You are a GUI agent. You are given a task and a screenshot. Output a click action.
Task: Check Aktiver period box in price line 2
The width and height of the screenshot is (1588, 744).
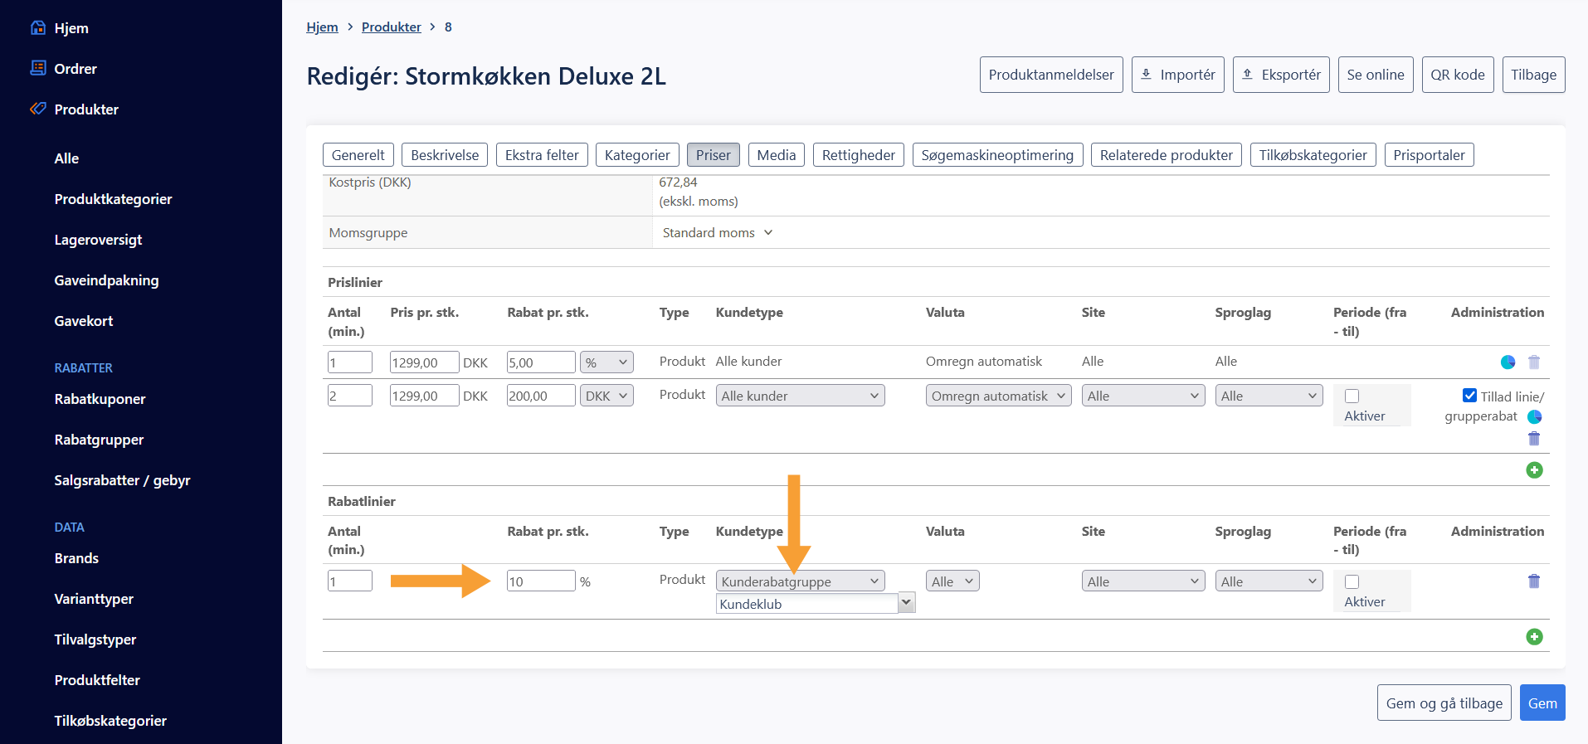[x=1352, y=396]
